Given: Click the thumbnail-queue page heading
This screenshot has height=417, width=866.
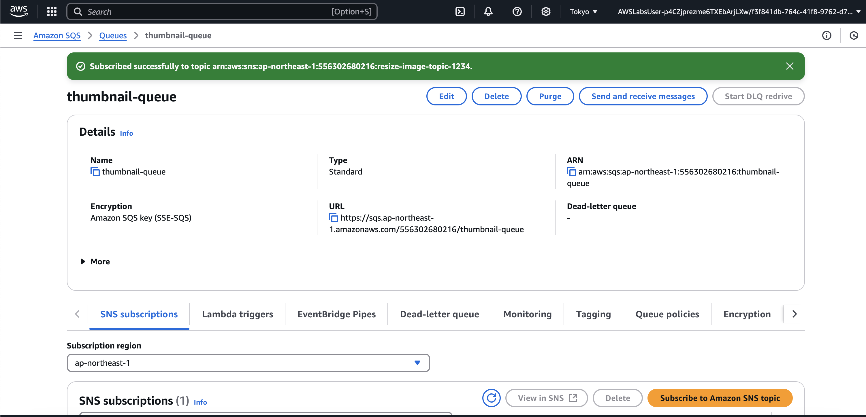Looking at the screenshot, I should pyautogui.click(x=122, y=97).
